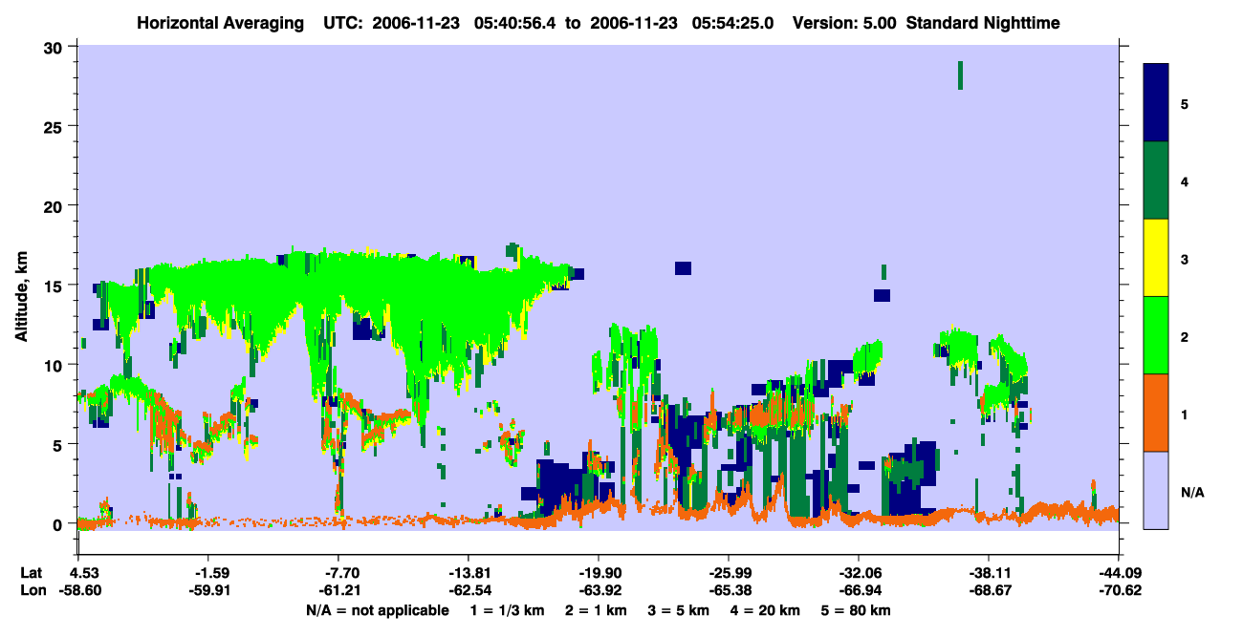
Task: Click the dark blue colorbar segment labeled 5
Action: point(1156,103)
